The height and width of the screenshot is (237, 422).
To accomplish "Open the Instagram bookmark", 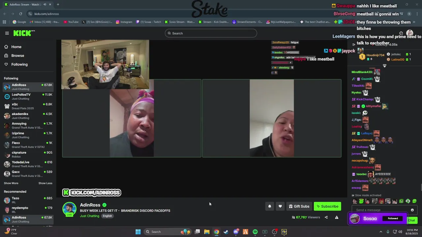I will [x=123, y=22].
